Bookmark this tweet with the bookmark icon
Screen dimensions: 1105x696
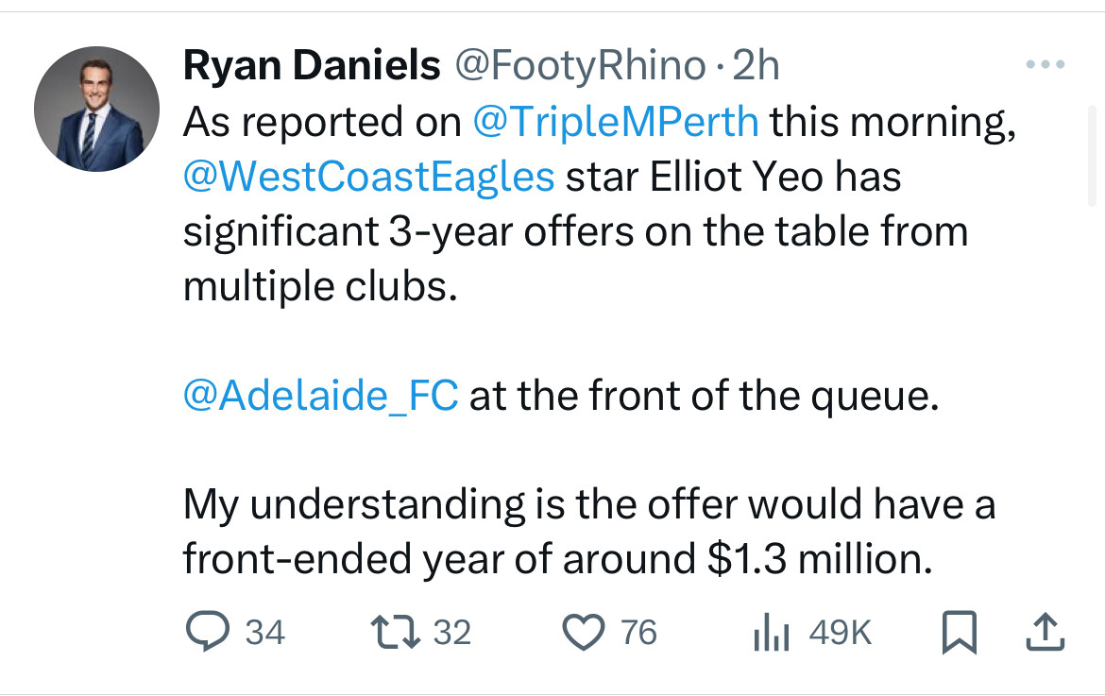960,632
